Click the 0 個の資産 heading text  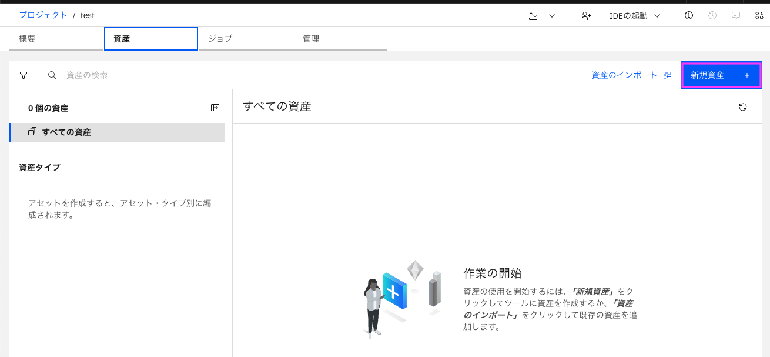click(x=48, y=108)
